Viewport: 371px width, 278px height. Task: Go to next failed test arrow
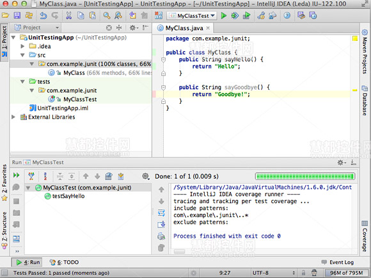[x=97, y=176]
